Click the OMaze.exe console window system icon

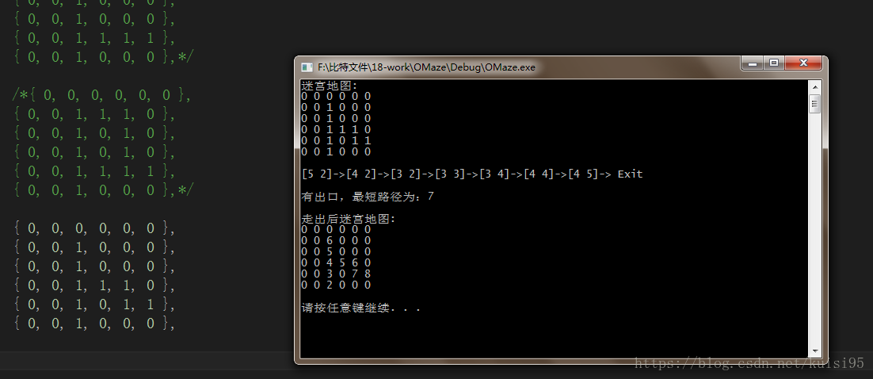pos(307,67)
